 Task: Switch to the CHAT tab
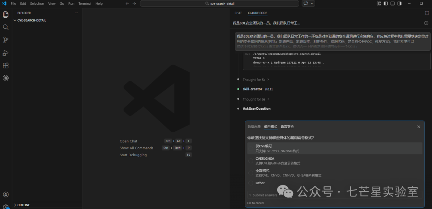[x=238, y=13]
